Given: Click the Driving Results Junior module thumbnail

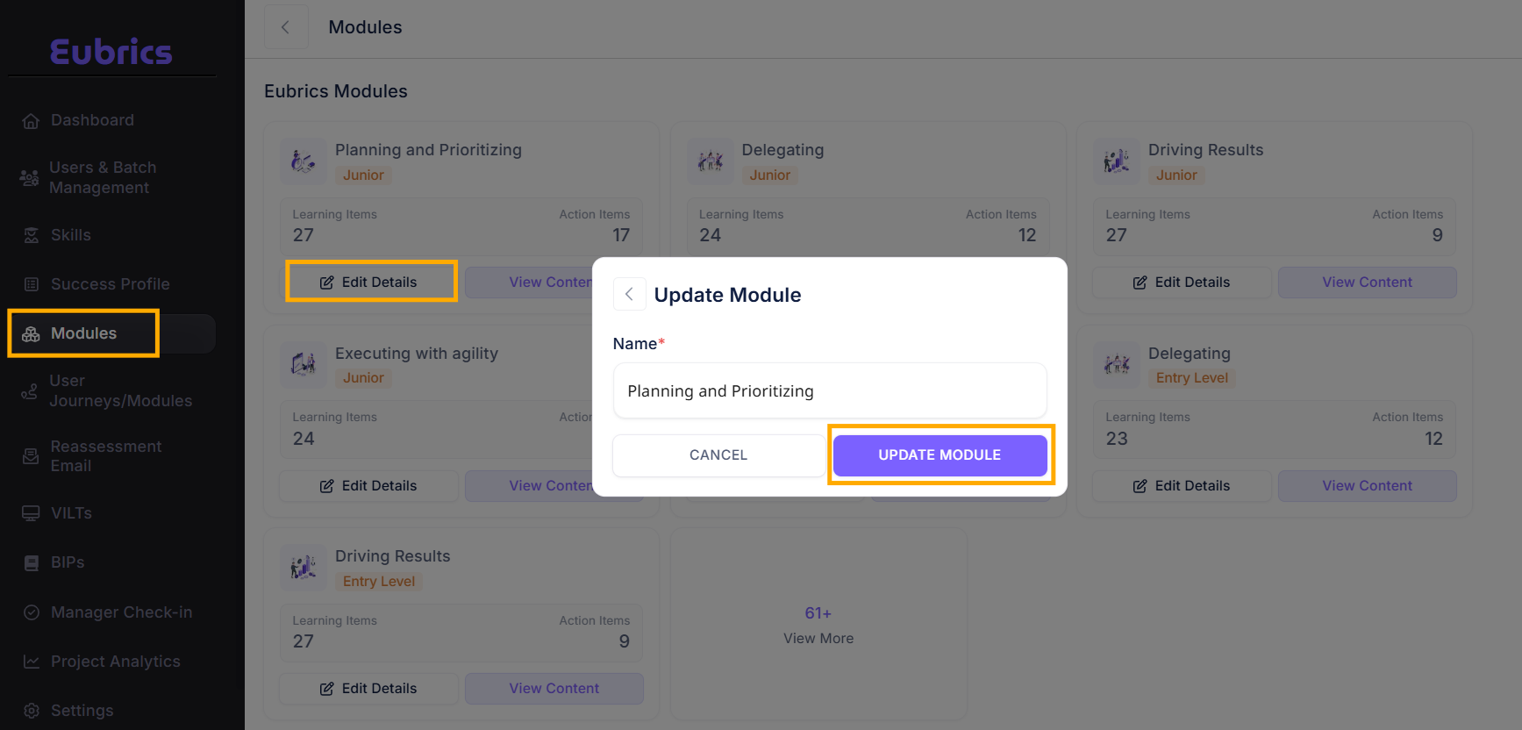Looking at the screenshot, I should coord(1116,161).
